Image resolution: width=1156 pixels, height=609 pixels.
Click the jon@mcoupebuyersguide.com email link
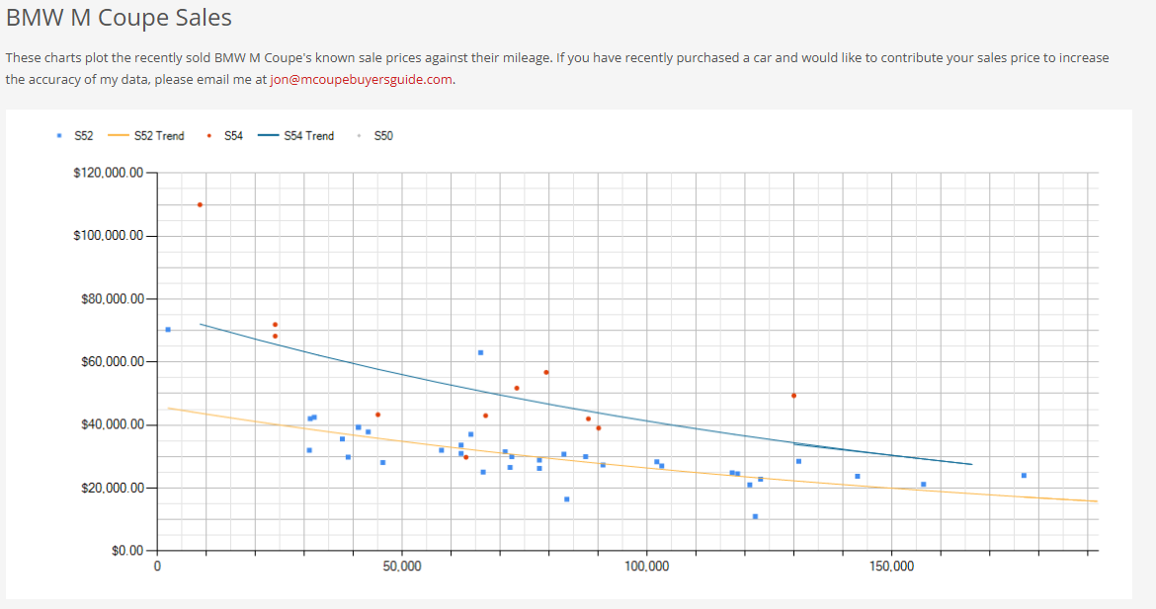[x=362, y=80]
